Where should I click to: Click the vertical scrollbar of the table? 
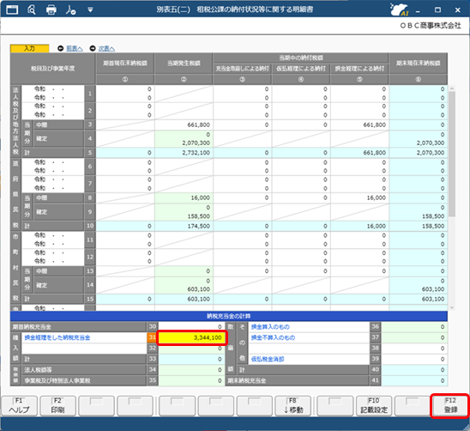[452, 154]
